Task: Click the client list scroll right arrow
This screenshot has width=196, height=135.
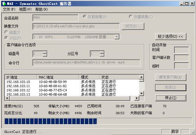Action: tap(137, 98)
